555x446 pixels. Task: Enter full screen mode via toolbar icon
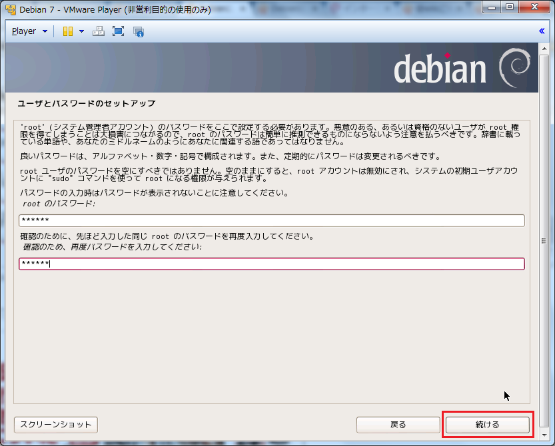118,31
